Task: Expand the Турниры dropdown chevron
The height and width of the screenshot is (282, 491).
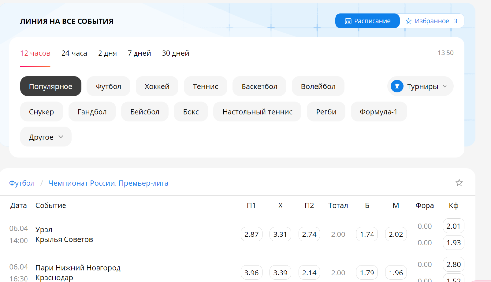Action: tap(445, 86)
